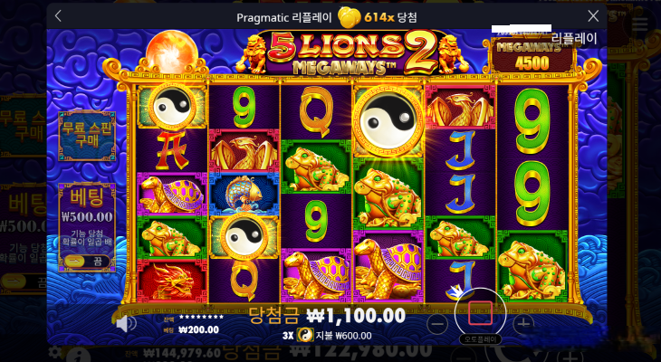Click the 무료 스핀 구매 buy free spins button
This screenshot has height=362, width=661.
(87, 136)
